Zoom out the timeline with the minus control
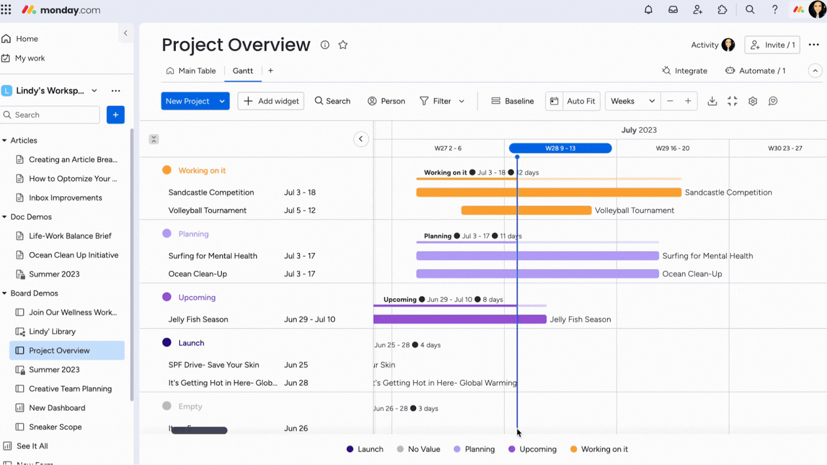827x465 pixels. coord(670,101)
